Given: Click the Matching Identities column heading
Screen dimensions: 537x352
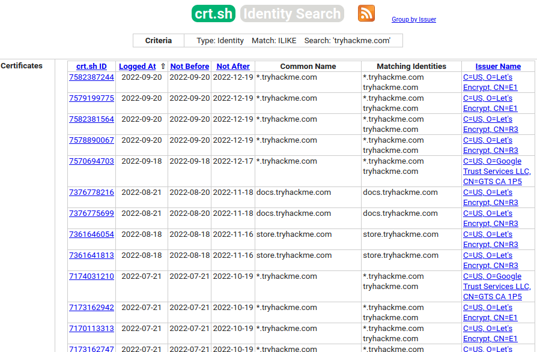Looking at the screenshot, I should tap(411, 67).
